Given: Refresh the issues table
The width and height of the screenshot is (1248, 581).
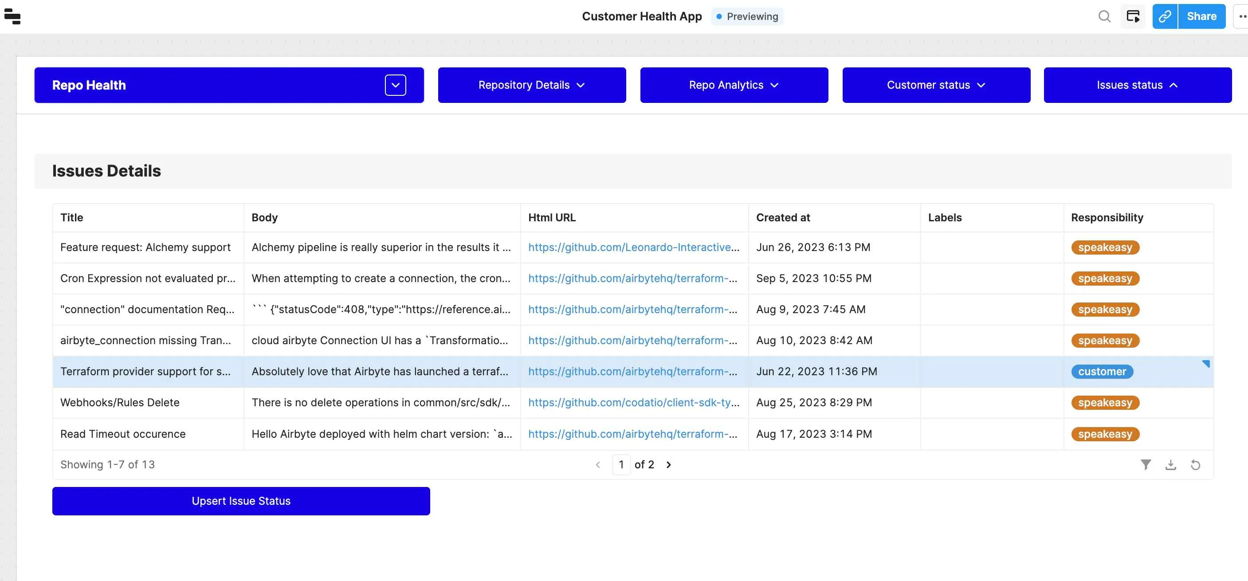Looking at the screenshot, I should 1195,465.
